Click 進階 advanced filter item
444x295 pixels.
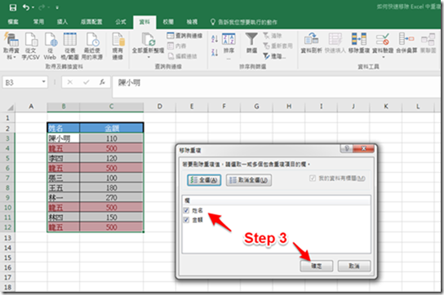(x=274, y=56)
